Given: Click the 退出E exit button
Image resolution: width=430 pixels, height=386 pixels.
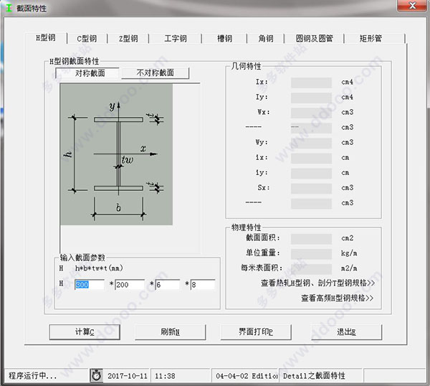Looking at the screenshot, I should pyautogui.click(x=346, y=332).
